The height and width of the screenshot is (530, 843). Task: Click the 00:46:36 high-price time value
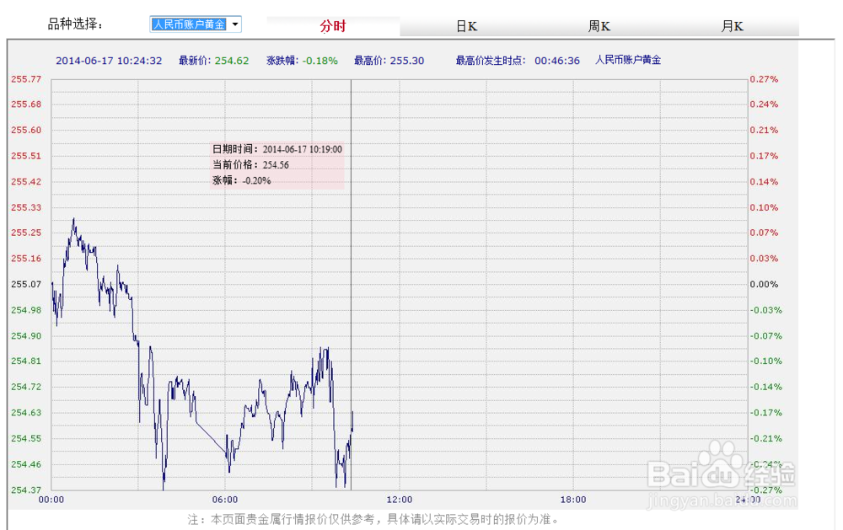point(556,60)
